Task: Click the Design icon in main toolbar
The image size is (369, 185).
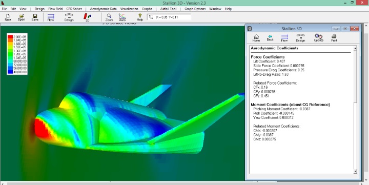Action: coord(69,17)
